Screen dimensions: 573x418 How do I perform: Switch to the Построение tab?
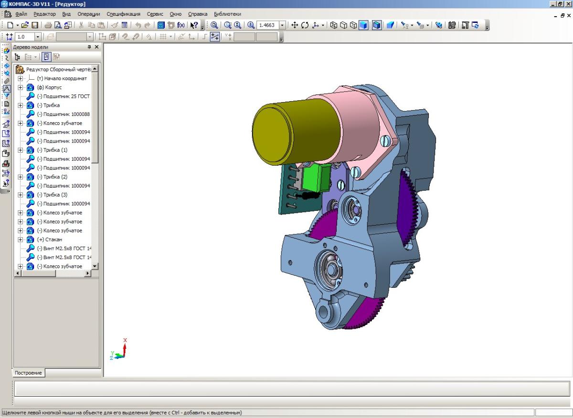[28, 373]
